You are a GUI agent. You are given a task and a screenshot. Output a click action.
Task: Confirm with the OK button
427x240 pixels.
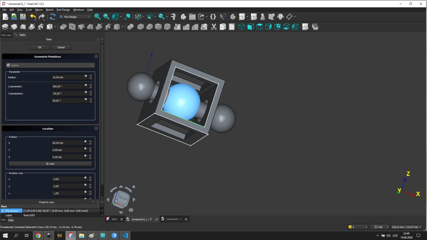[x=40, y=47]
